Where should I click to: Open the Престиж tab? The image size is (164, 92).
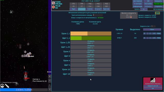coord(106,9)
